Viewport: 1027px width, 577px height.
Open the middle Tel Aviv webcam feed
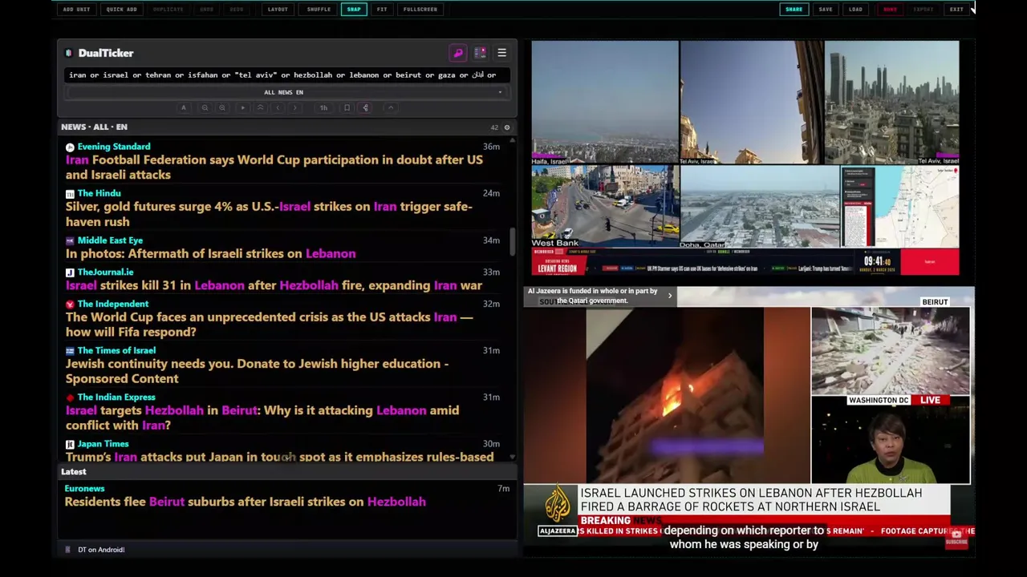pyautogui.click(x=752, y=103)
